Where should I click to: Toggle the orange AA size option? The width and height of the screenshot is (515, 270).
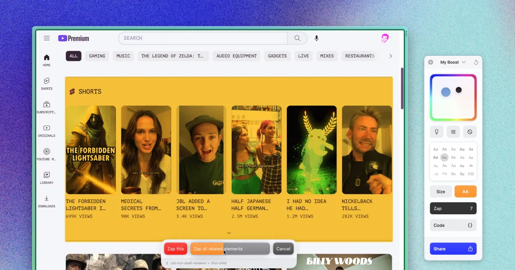coord(465,192)
